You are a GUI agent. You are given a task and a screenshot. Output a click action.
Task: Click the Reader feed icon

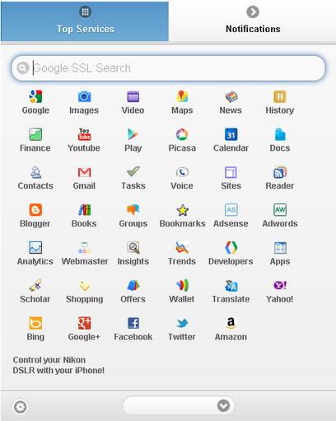pos(280,172)
